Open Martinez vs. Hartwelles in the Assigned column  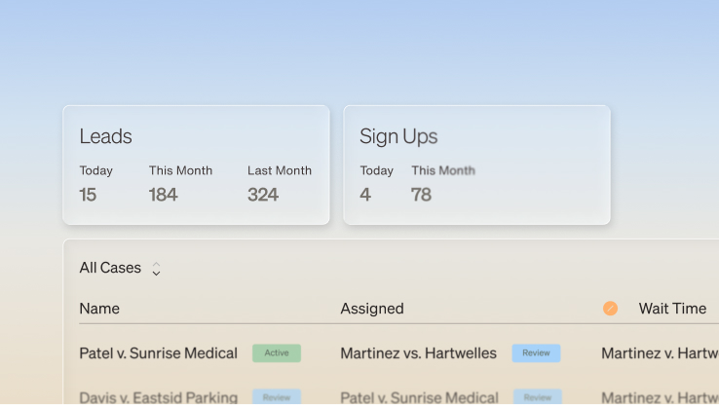tap(418, 353)
